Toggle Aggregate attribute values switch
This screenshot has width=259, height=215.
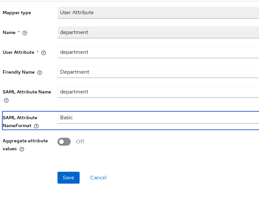[64, 142]
